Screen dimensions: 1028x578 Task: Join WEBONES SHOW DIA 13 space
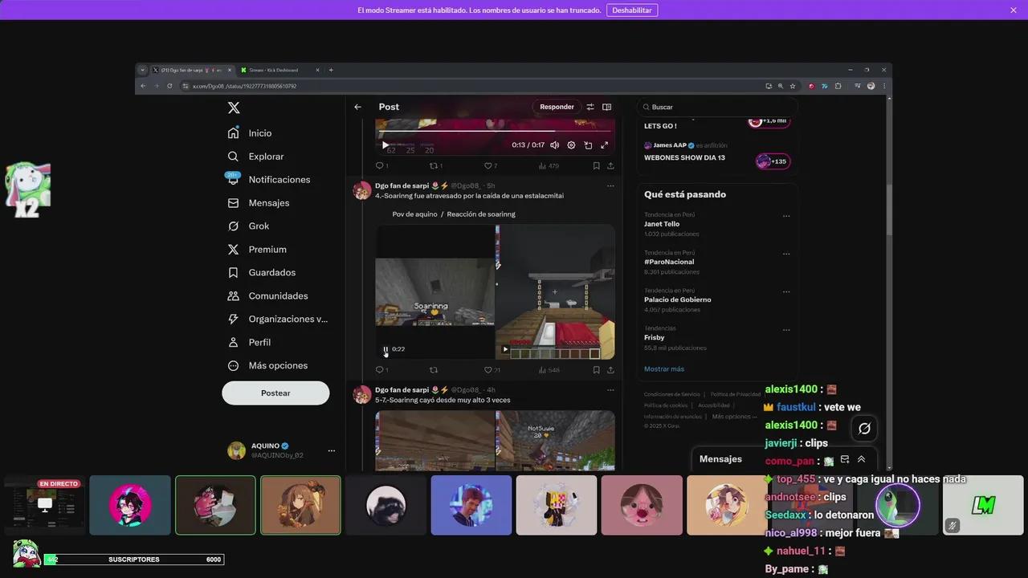pos(773,161)
